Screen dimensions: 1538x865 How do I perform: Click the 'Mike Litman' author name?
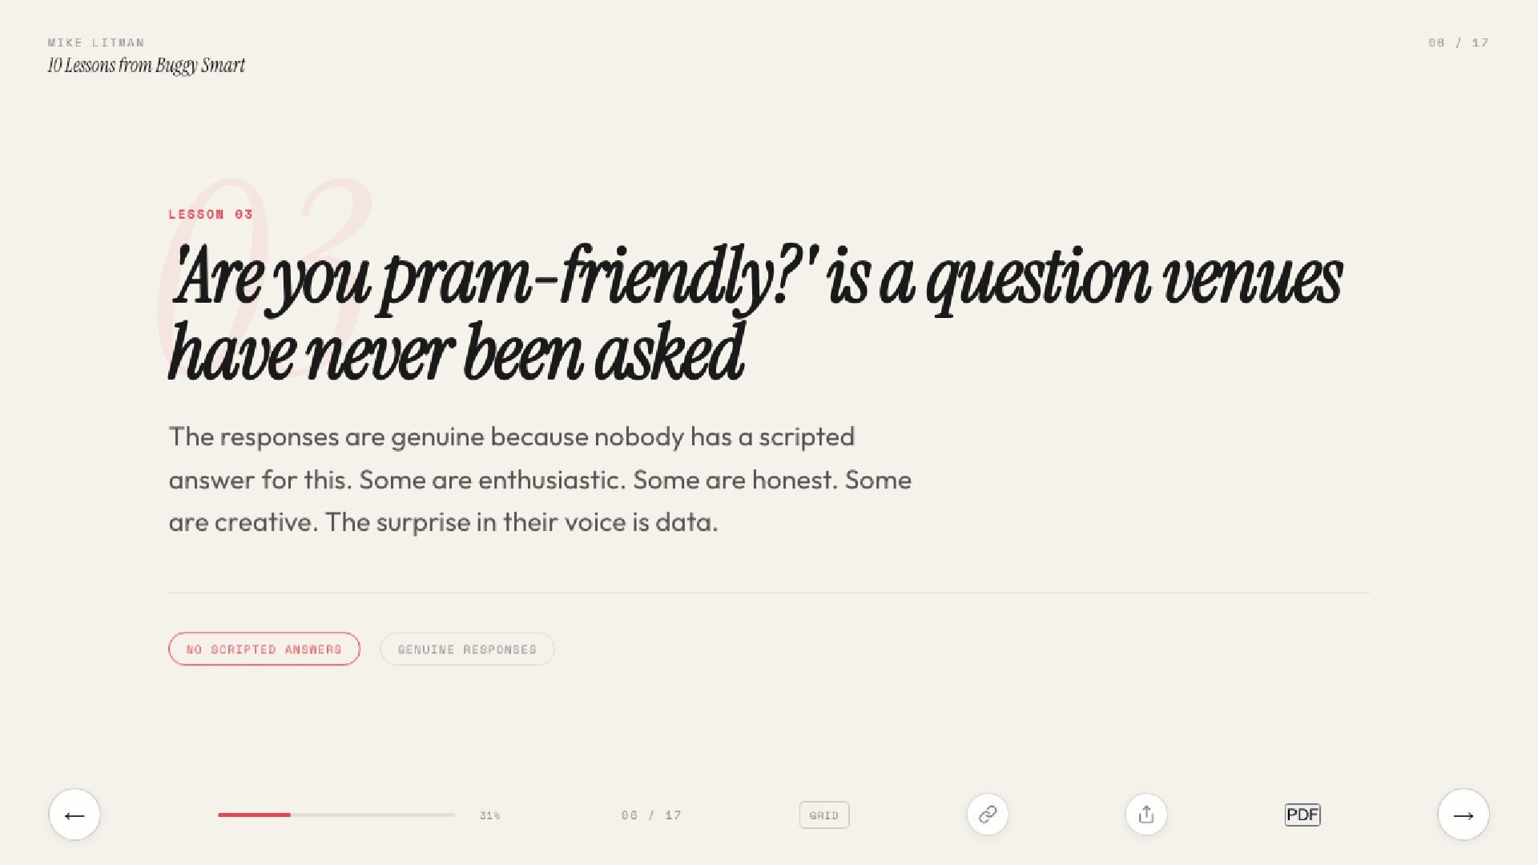[96, 42]
